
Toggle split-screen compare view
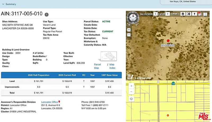205,14
